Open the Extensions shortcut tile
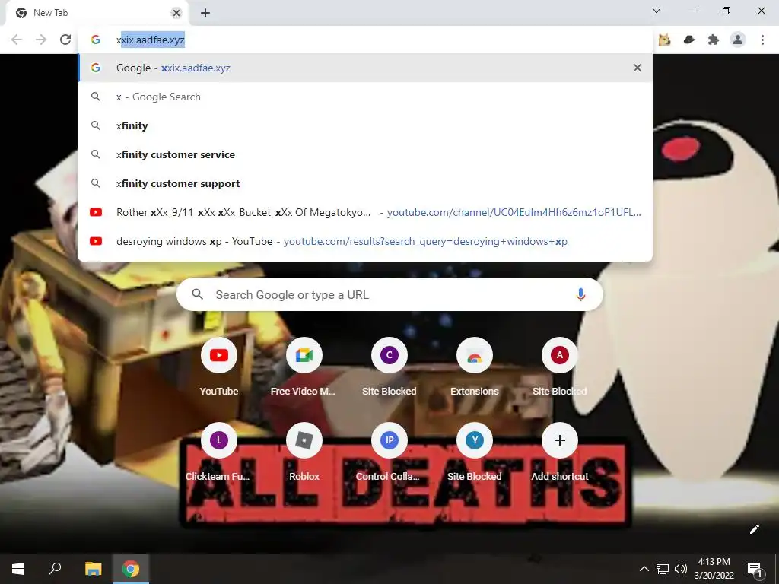This screenshot has height=584, width=779. tap(475, 367)
